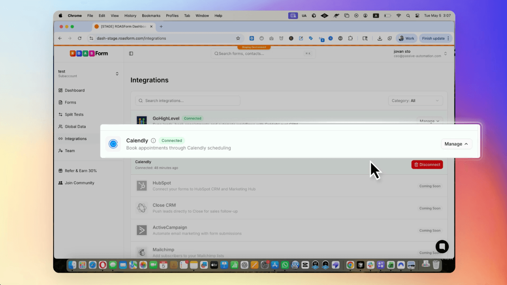Click the Staging Environment banner label
Screen dimensions: 507x285
(254, 47)
